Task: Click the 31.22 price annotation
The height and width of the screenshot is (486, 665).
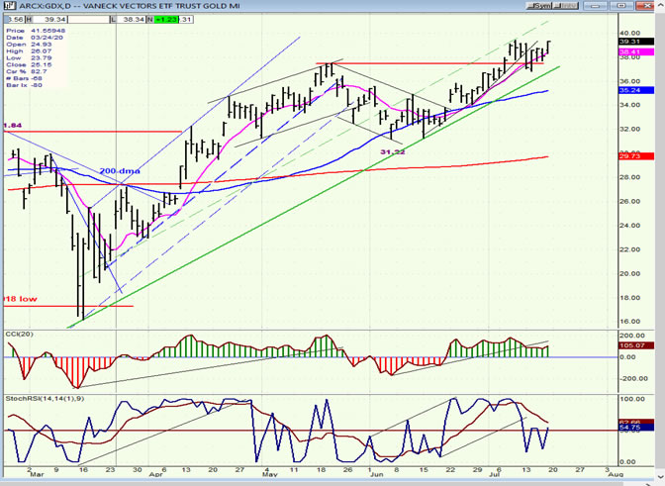Action: 394,151
